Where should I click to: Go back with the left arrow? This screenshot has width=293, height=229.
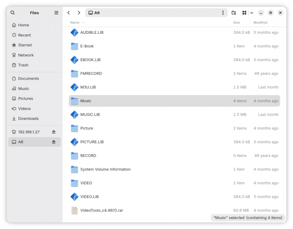pos(69,13)
